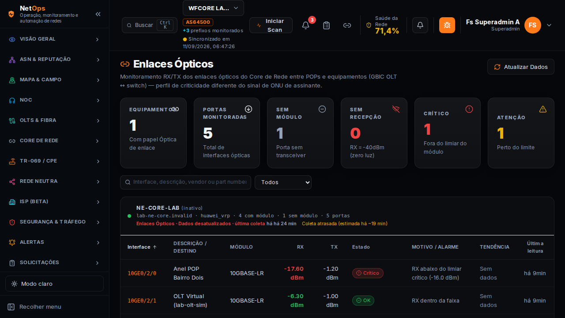Viewport: 565px width, 318px height.
Task: Click the link chain icon in header
Action: pos(347,25)
